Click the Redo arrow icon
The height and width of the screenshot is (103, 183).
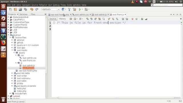tap(37, 9)
